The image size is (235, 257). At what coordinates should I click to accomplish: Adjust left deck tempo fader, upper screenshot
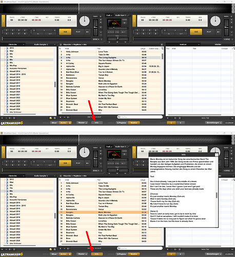(x=95, y=27)
